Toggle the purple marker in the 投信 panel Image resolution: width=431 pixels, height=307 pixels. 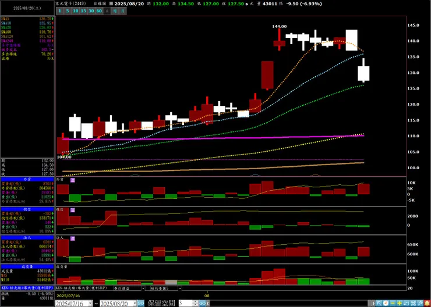[73, 210]
